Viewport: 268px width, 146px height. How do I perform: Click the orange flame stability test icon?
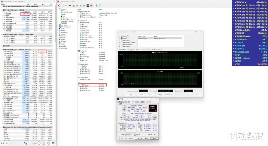[76, 5]
